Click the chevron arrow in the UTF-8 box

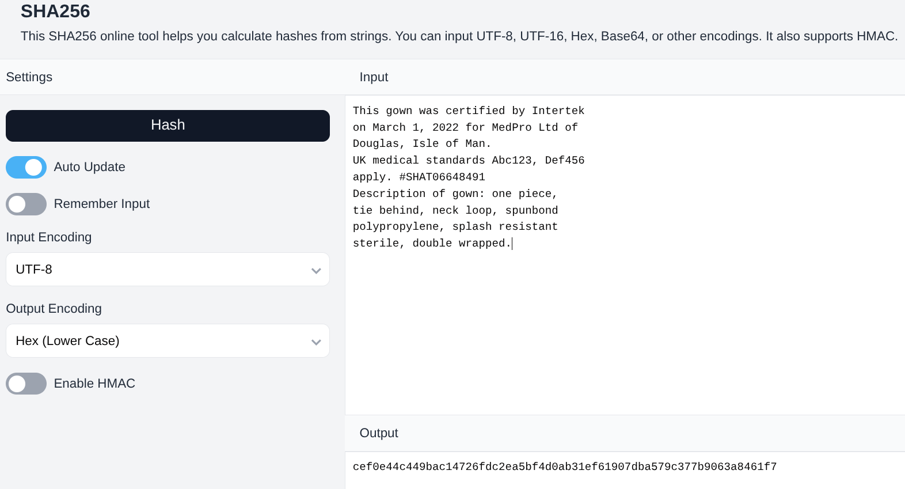pos(315,270)
